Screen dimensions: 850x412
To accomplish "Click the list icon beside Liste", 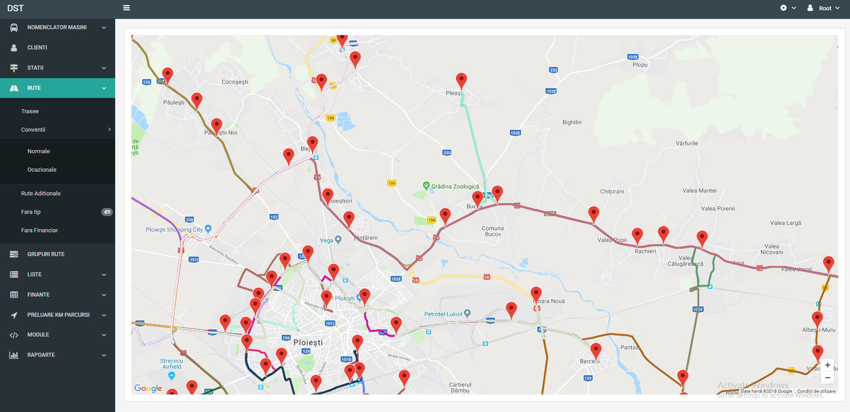I will coord(14,275).
